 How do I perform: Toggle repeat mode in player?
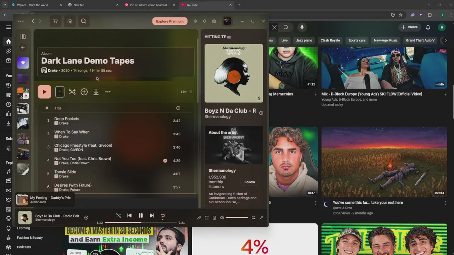tap(163, 216)
